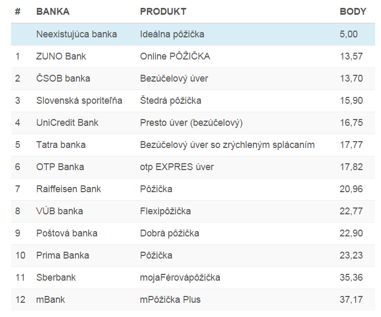Screen dimensions: 381x317
Task: Click the Flexipôžička product
Action: click(165, 211)
